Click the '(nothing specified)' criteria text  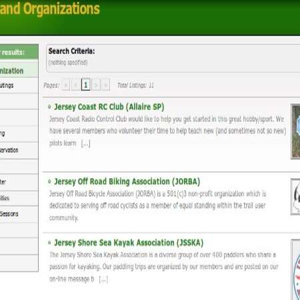pos(68,63)
